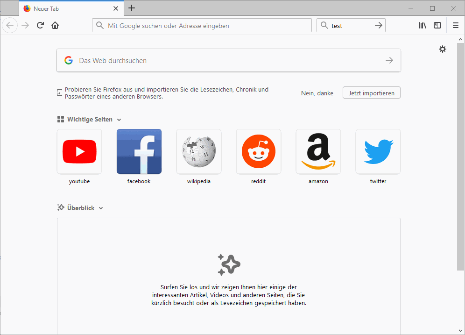Maximize the Firefox window
Viewport: 465px width, 335px height.
coord(432,8)
